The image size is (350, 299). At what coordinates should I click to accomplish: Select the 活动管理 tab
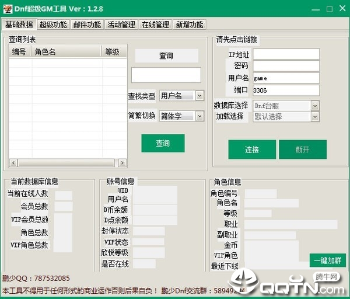[121, 25]
